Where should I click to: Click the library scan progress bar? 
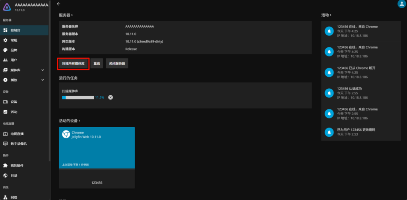pyautogui.click(x=78, y=97)
